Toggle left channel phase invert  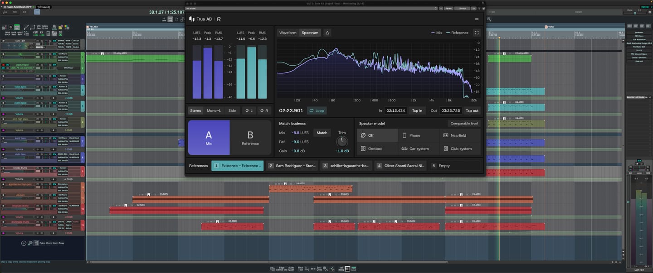click(x=249, y=110)
